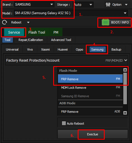Select the Tool sub-tab

(x=8, y=40)
